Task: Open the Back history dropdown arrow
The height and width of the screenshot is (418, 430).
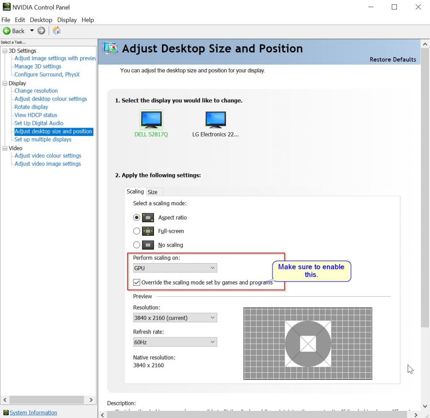Action: tap(32, 30)
